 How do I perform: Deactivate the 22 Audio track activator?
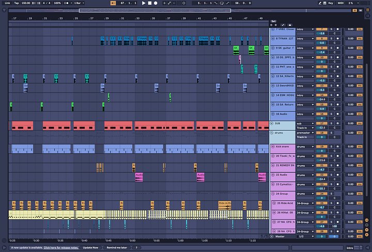321,174
